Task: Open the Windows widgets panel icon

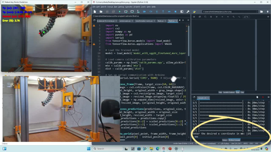Action: [x=5, y=149]
